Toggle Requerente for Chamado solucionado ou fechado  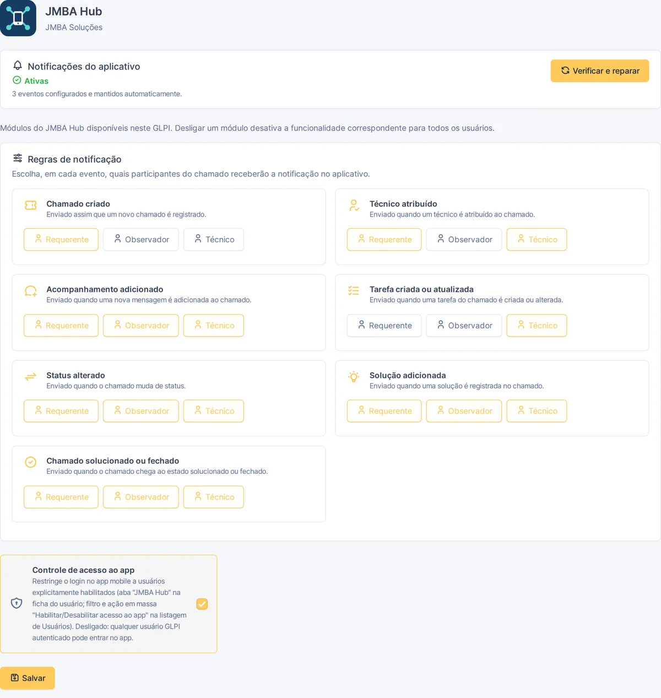point(61,497)
